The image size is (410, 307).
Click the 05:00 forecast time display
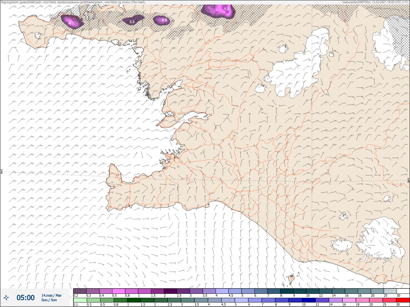[x=26, y=298]
